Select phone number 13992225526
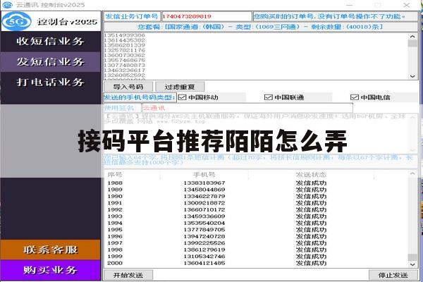 pyautogui.click(x=204, y=243)
